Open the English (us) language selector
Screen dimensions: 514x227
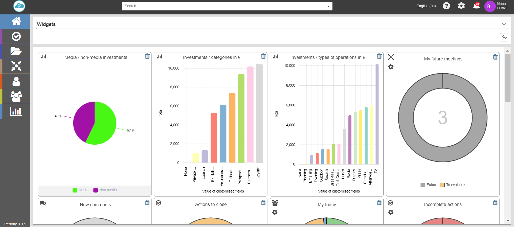point(426,6)
